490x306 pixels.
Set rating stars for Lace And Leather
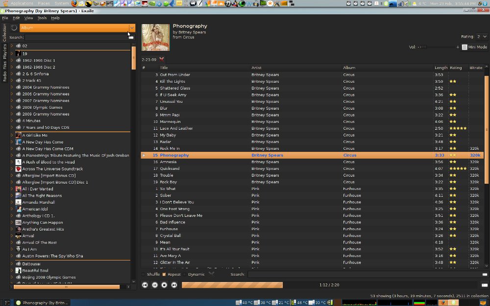(x=458, y=128)
